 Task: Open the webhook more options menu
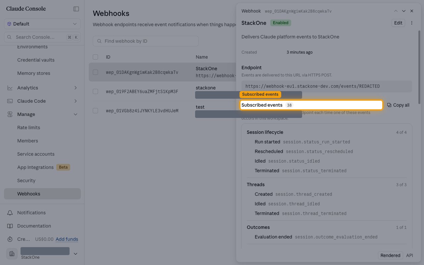412,23
